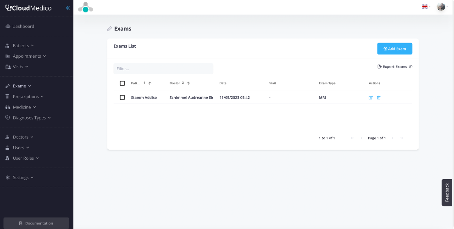The image size is (454, 229).
Task: Select the Appointments menu label
Action: pos(27,56)
